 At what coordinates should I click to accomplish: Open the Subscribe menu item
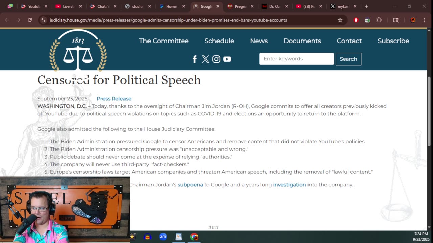click(x=393, y=41)
